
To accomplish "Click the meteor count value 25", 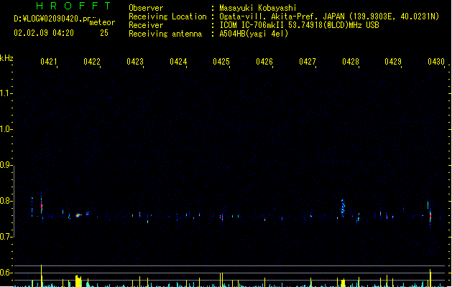I will pyautogui.click(x=104, y=33).
